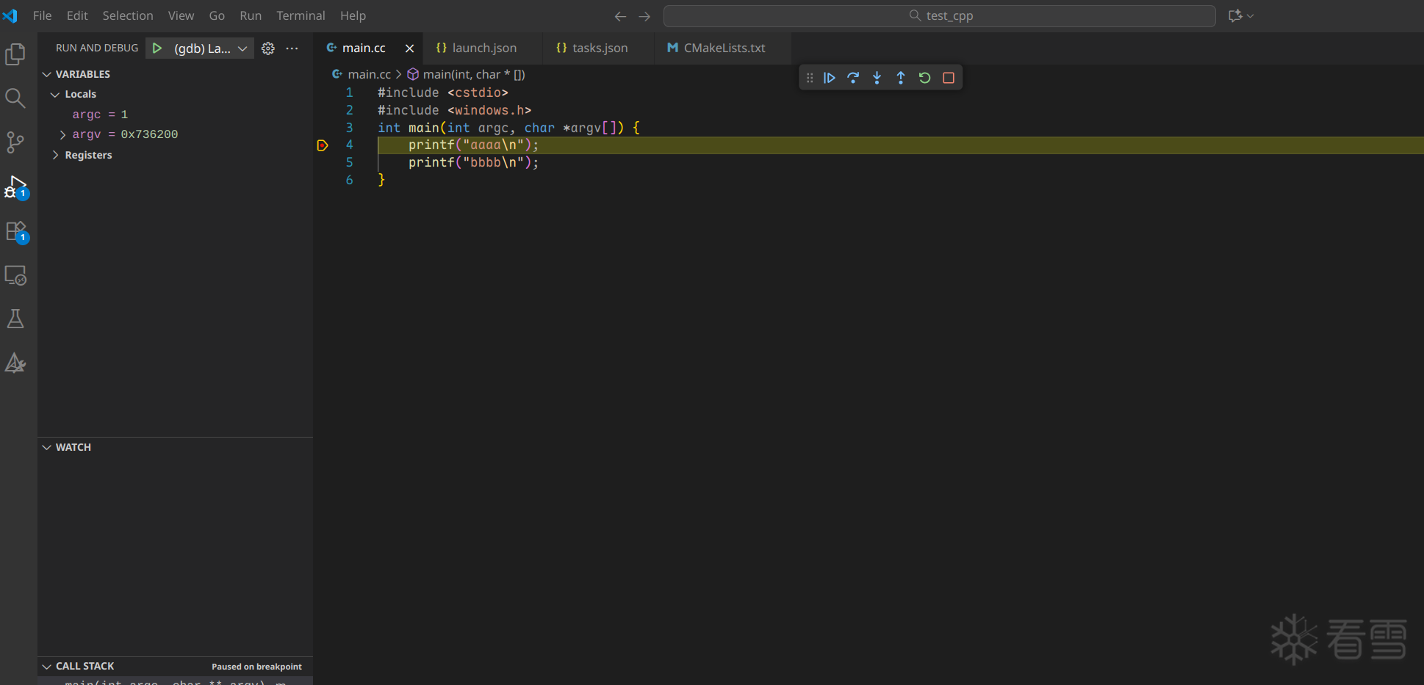
Task: Open the Search view in activity bar
Action: click(x=15, y=98)
